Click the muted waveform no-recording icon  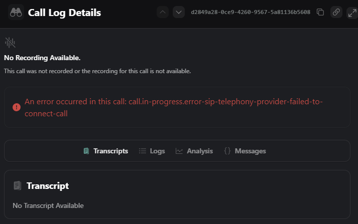click(10, 42)
